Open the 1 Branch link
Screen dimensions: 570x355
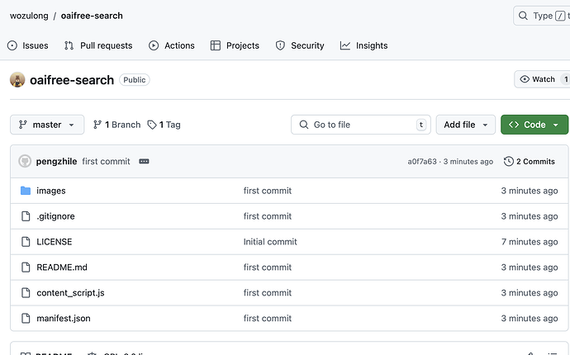point(116,125)
